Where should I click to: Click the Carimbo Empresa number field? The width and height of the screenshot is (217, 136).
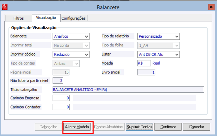(x=61, y=98)
